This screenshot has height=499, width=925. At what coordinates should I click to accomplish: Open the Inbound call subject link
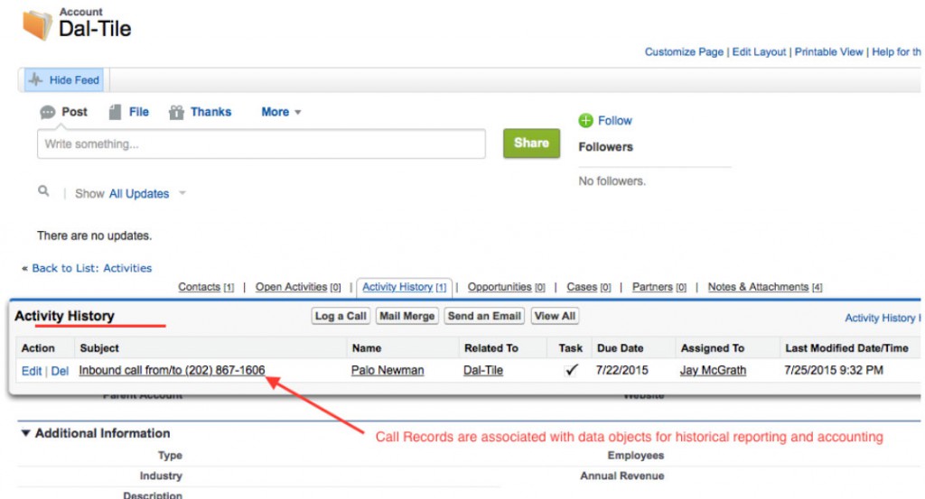pyautogui.click(x=172, y=370)
